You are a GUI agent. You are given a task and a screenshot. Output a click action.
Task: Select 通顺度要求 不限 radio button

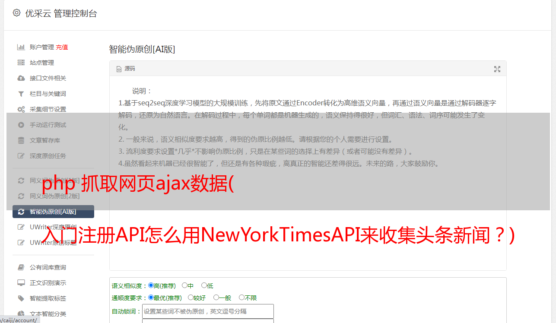coord(241,298)
